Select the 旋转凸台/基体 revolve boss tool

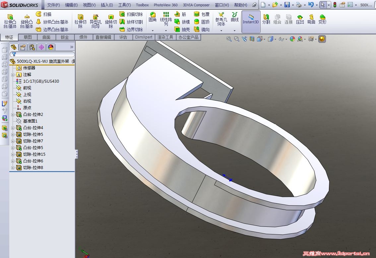[27, 21]
